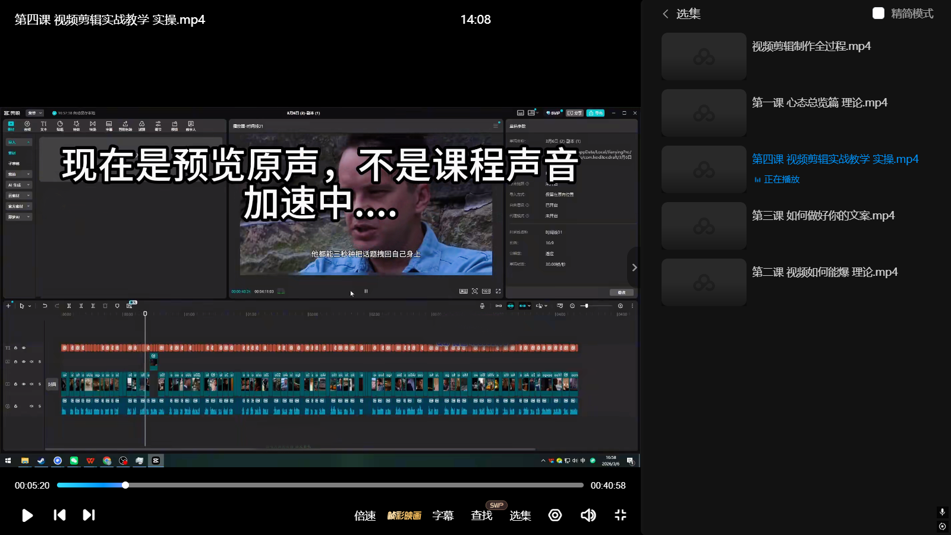Image resolution: width=951 pixels, height=535 pixels.
Task: Exit fullscreen using the shrink icon
Action: pos(621,515)
